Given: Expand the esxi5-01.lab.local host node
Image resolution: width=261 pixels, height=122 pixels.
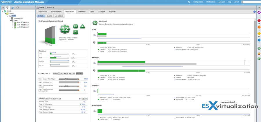Looking at the screenshot, I should click(13, 23).
